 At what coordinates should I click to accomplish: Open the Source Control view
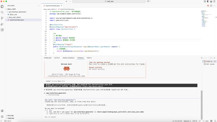2,18
